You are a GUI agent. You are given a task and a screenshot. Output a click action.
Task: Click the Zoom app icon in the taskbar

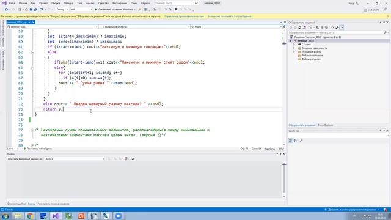pyautogui.click(x=119, y=216)
